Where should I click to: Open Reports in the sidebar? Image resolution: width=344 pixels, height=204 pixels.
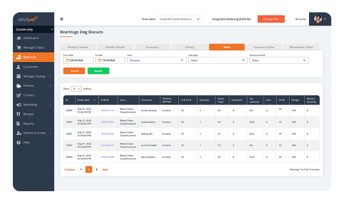point(33,124)
